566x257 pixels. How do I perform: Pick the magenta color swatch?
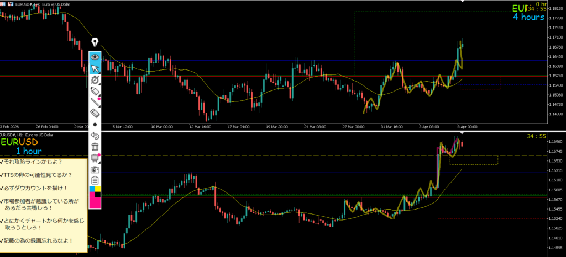[95, 201]
